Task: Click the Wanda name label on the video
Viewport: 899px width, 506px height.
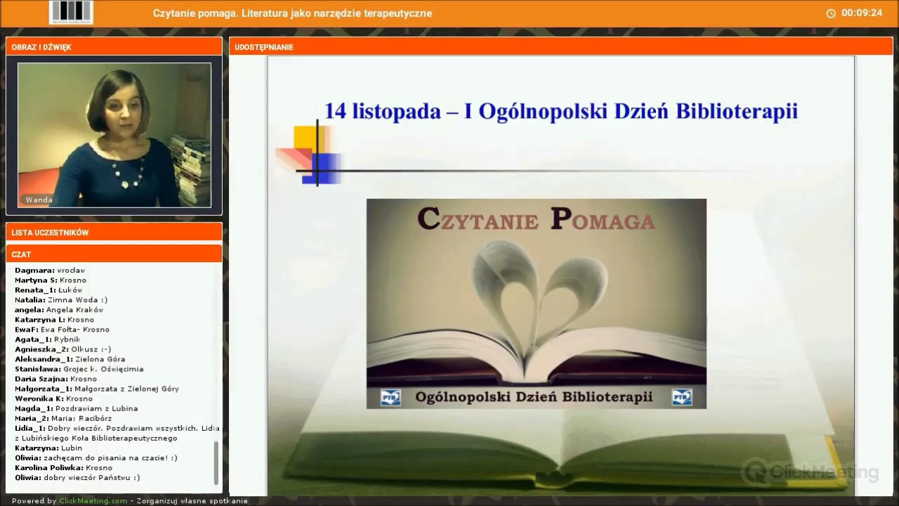Action: (x=39, y=200)
